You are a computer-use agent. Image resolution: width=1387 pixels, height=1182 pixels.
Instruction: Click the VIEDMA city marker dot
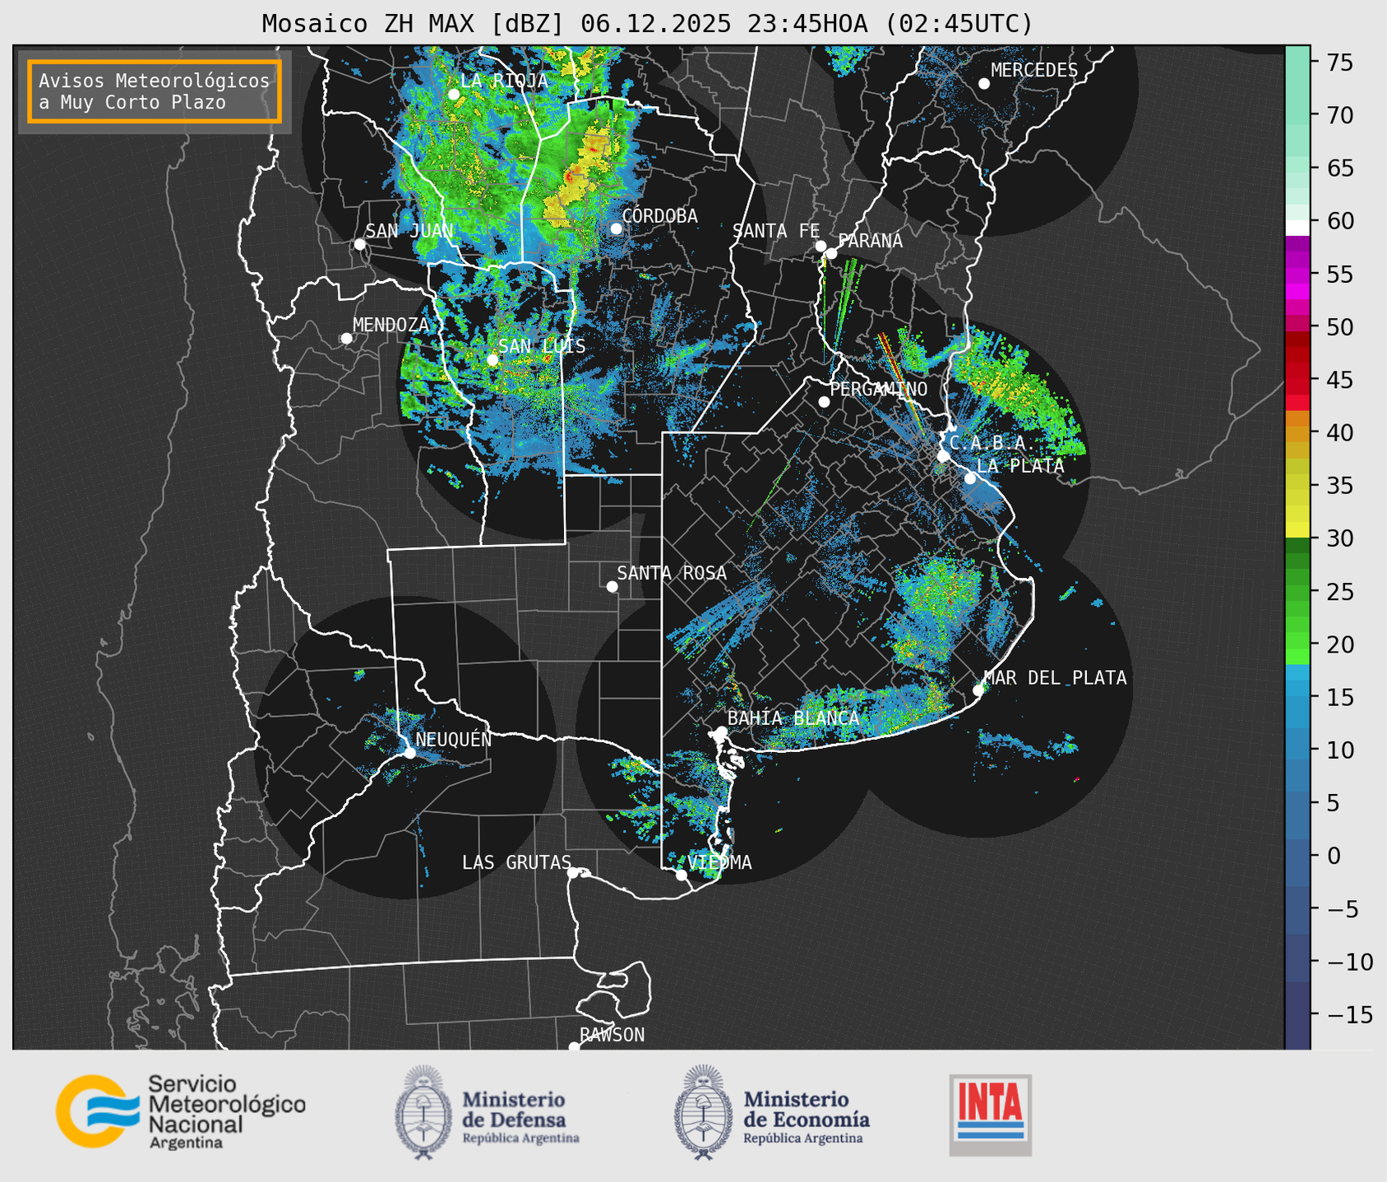tap(681, 875)
